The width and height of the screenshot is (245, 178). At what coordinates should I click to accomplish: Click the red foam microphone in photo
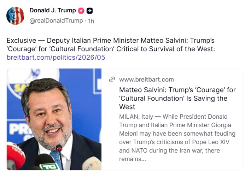15,155
